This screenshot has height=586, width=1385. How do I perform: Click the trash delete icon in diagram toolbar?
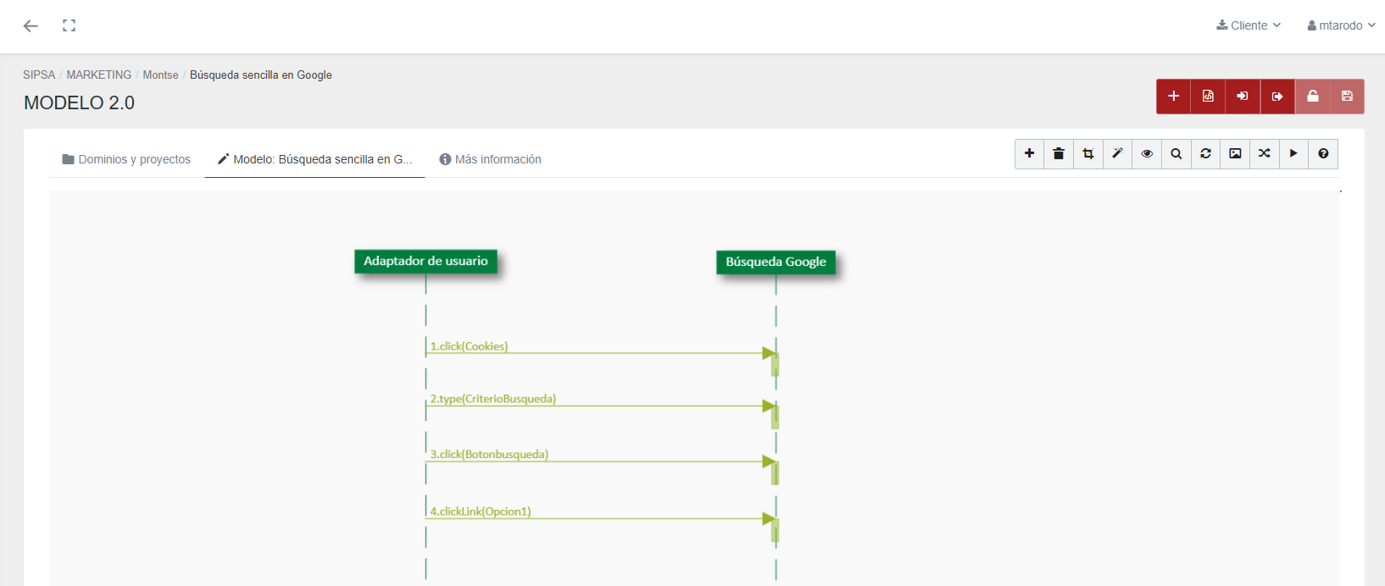point(1059,154)
